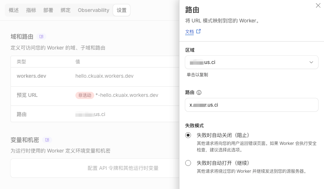This screenshot has width=324, height=189.
Task: Expand the 区域 zone dropdown
Action: pos(252,62)
